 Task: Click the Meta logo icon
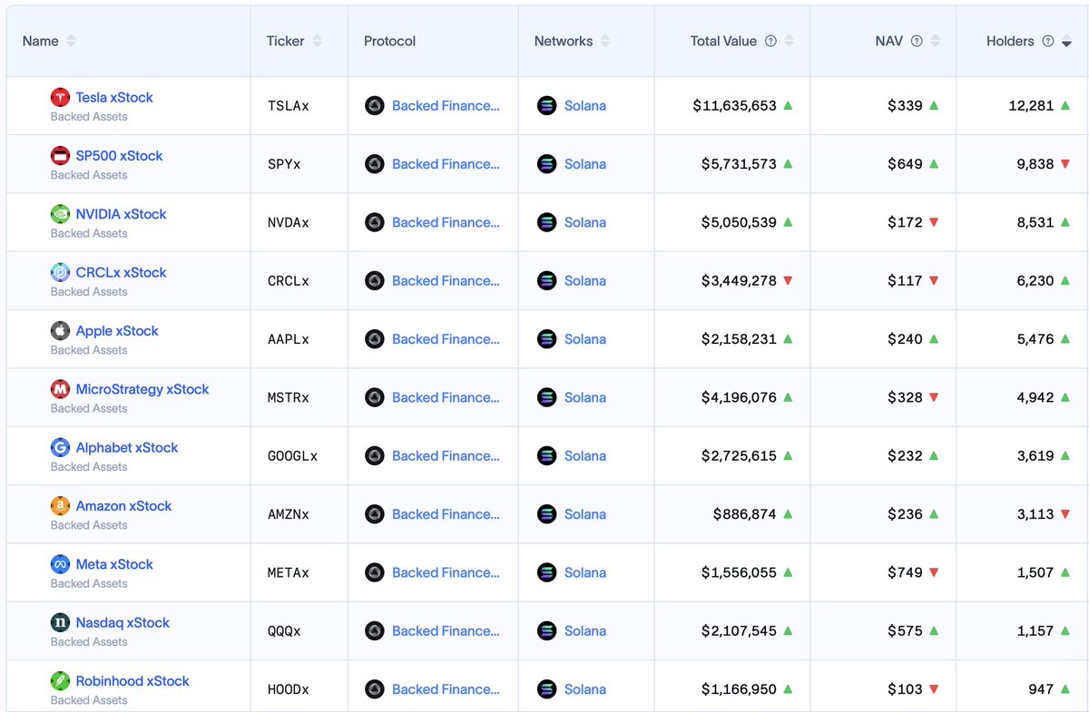point(61,564)
